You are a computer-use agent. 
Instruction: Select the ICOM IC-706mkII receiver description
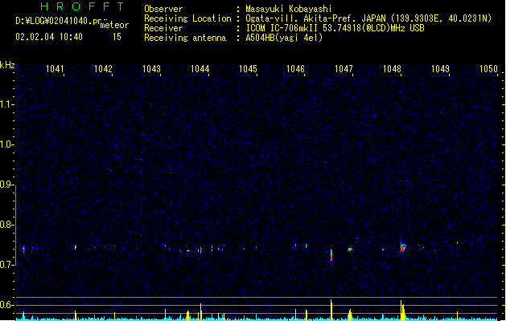tap(335, 28)
